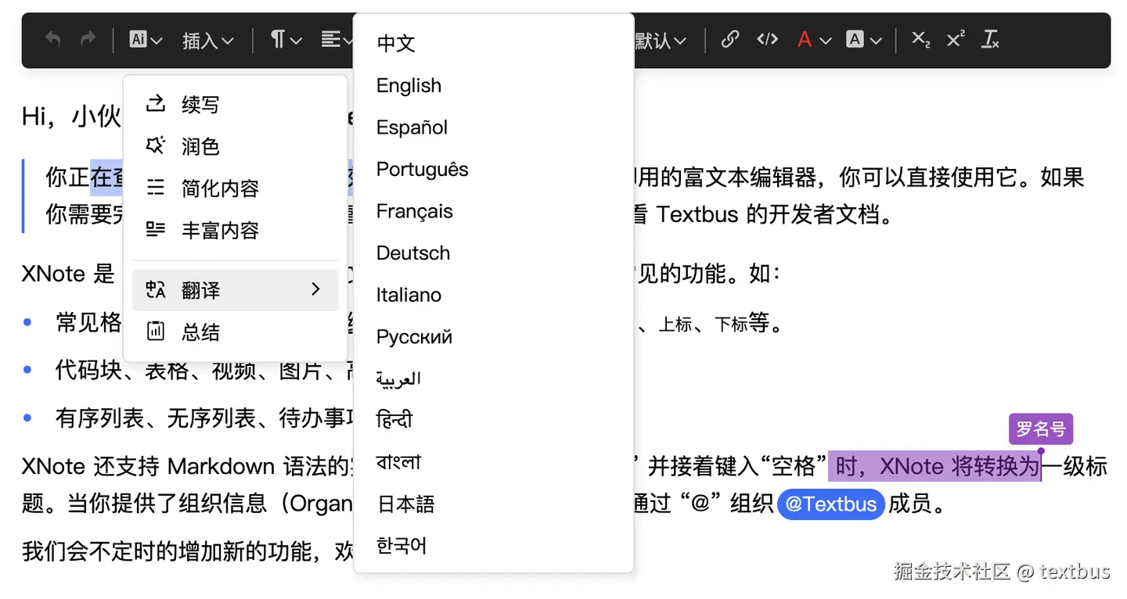Toggle subscript formatting

coord(920,40)
